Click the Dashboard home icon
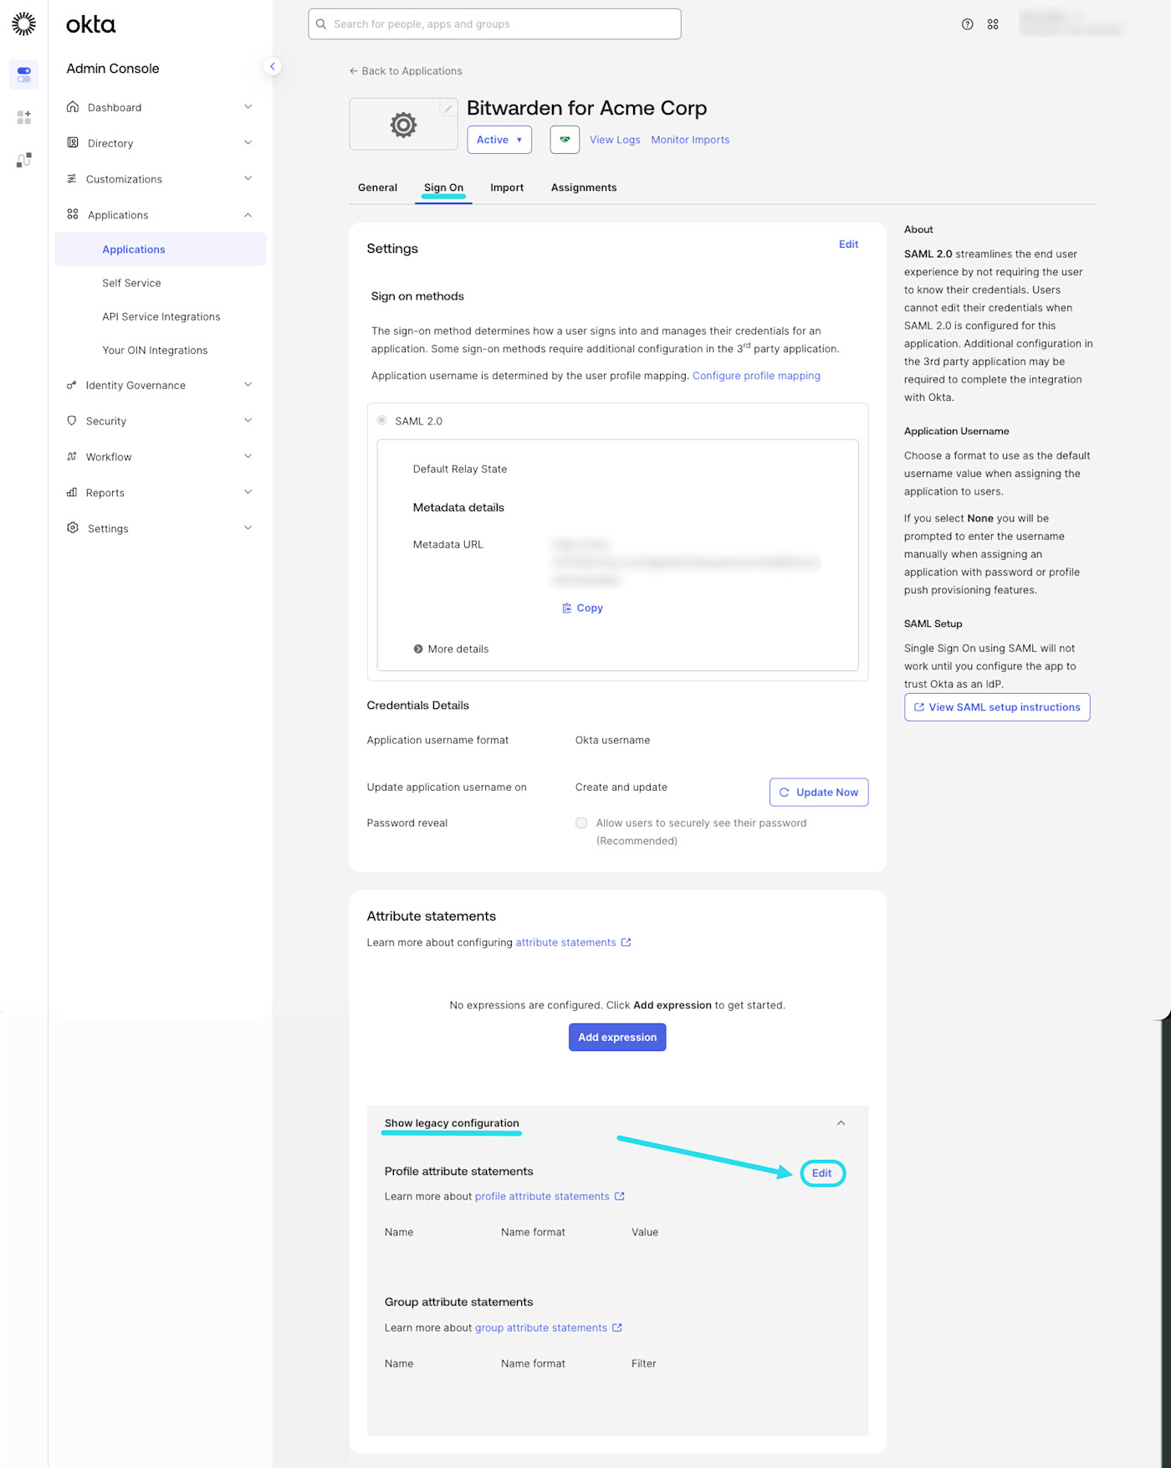 coord(73,107)
